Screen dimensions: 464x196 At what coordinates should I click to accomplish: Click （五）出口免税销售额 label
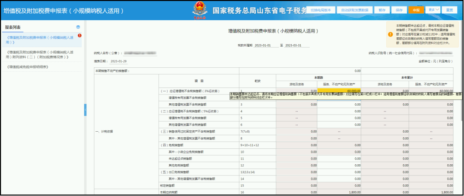coord(175,172)
